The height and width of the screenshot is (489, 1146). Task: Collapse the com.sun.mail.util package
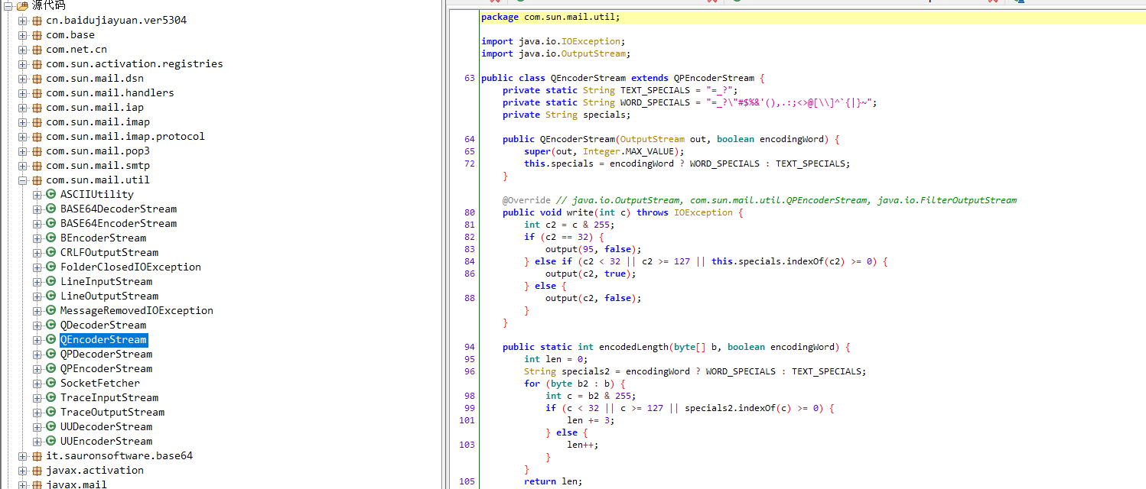point(23,180)
